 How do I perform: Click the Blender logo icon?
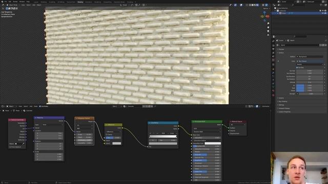click(x=2, y=2)
